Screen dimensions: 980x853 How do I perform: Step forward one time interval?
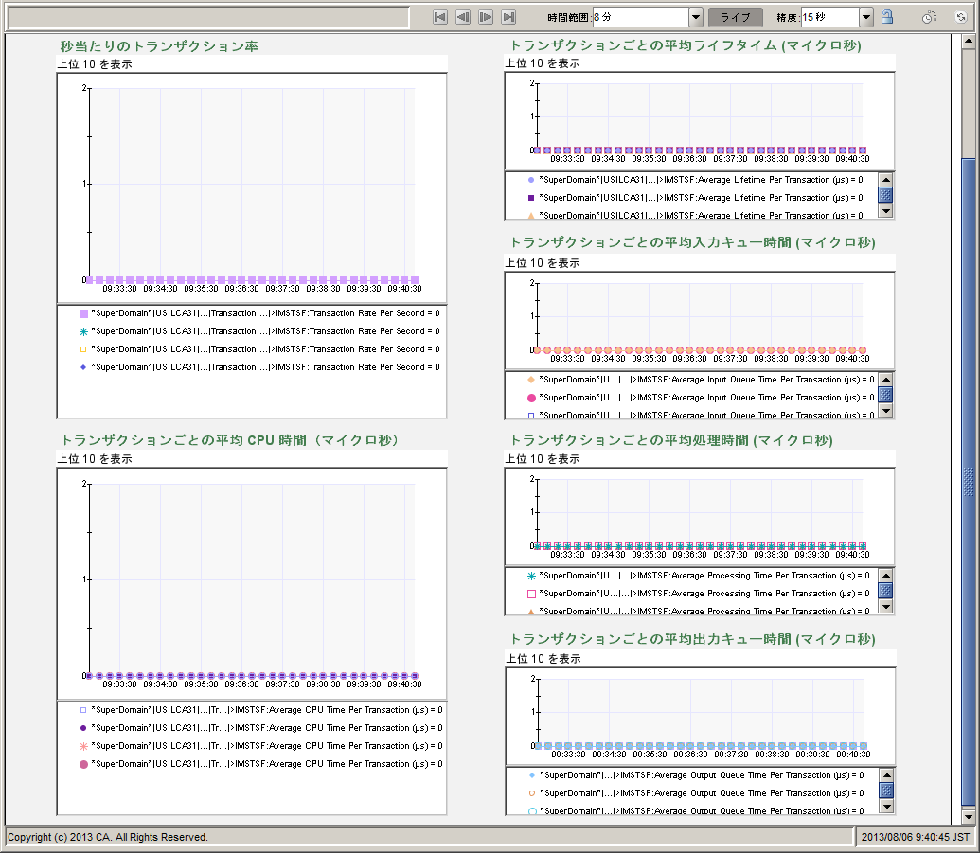486,17
